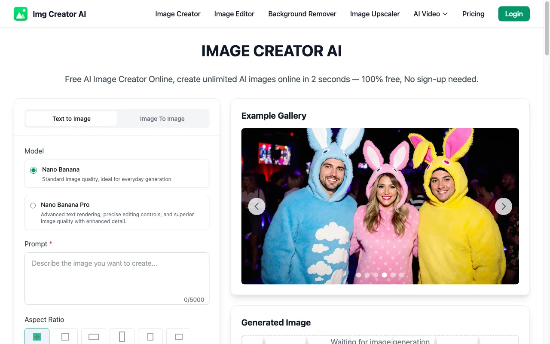The height and width of the screenshot is (344, 550).
Task: Click the Nano Banana Pro description text
Action: point(117,218)
